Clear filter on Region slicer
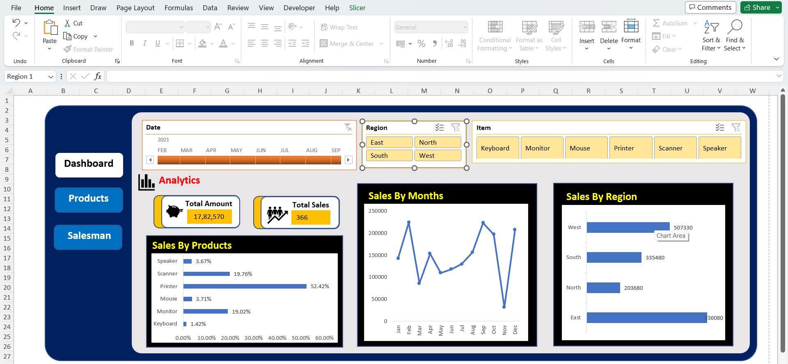The image size is (788, 364). point(456,127)
